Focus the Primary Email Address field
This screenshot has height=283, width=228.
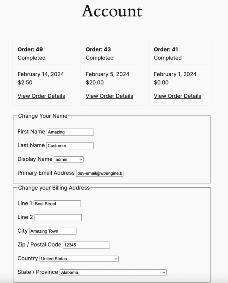(99, 173)
